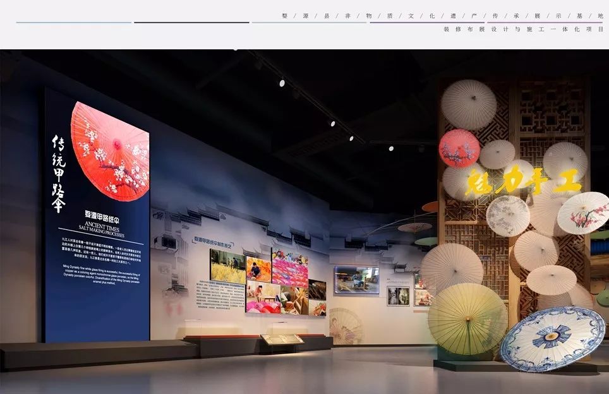Click the glowing video screen on the wall

pyautogui.click(x=356, y=280)
